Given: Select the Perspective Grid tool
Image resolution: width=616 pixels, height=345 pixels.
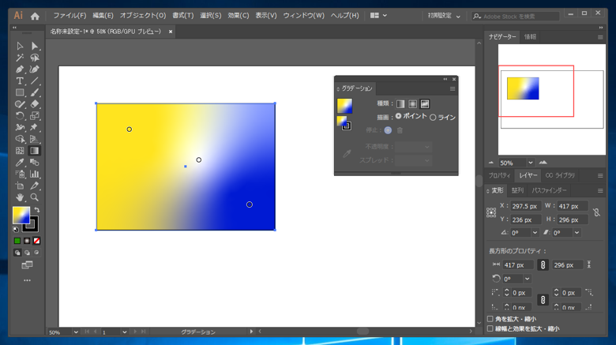Looking at the screenshot, I should 35,139.
